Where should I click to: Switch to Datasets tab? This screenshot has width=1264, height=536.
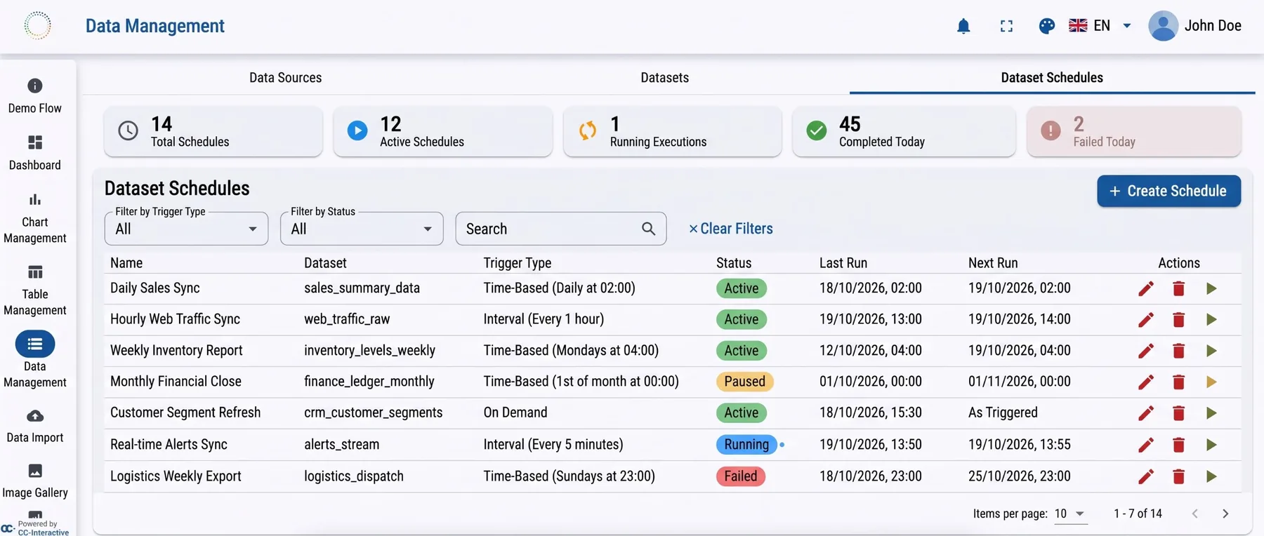664,78
